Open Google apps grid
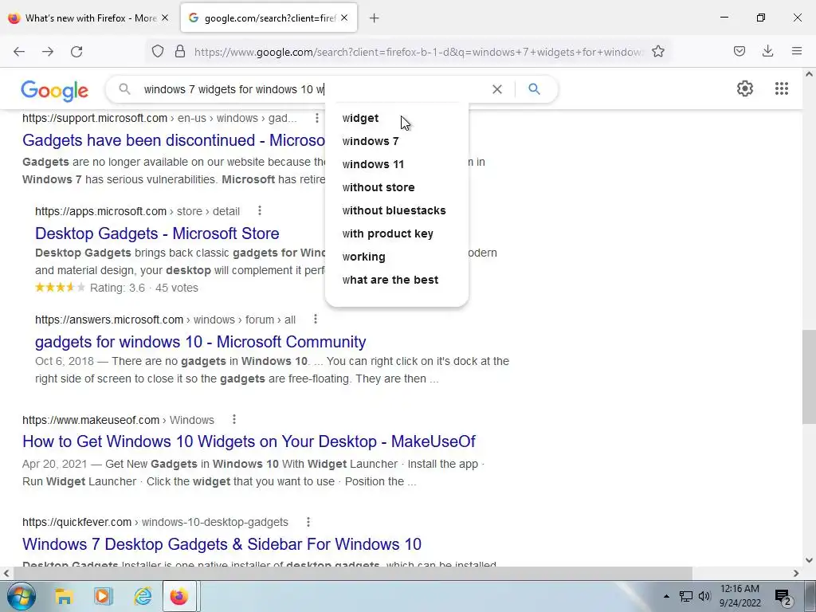This screenshot has width=816, height=612. 782,88
